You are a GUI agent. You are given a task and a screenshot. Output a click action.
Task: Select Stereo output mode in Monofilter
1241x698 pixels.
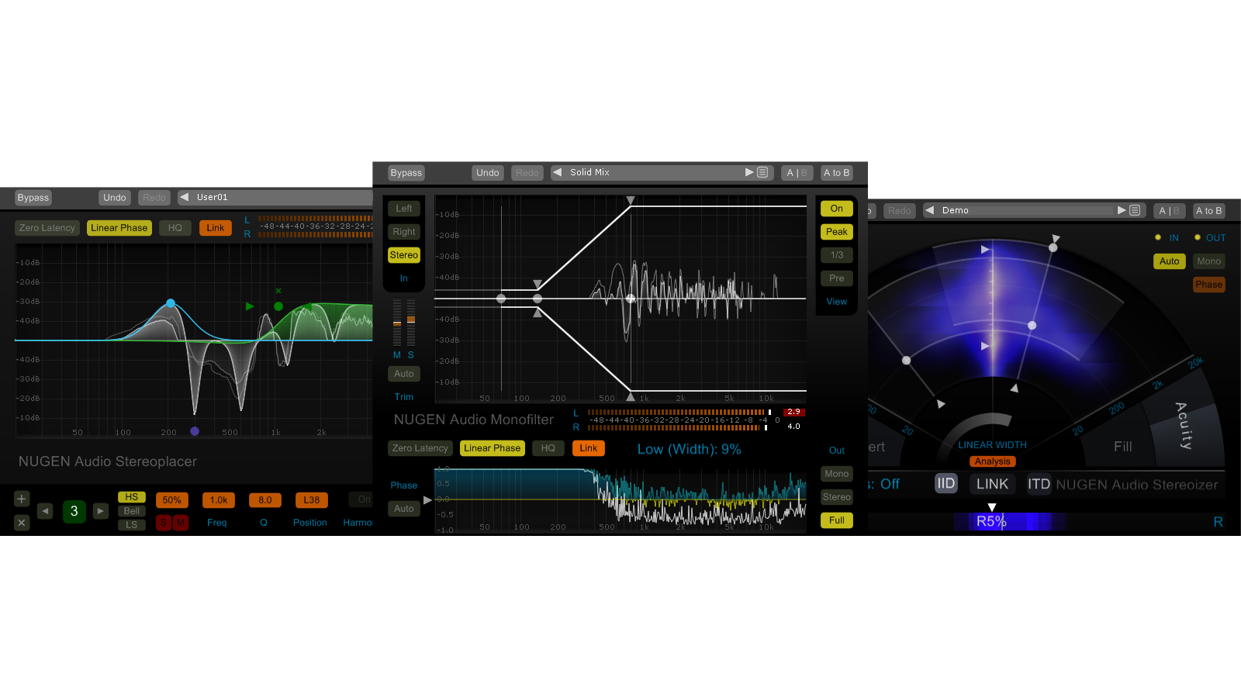click(837, 497)
